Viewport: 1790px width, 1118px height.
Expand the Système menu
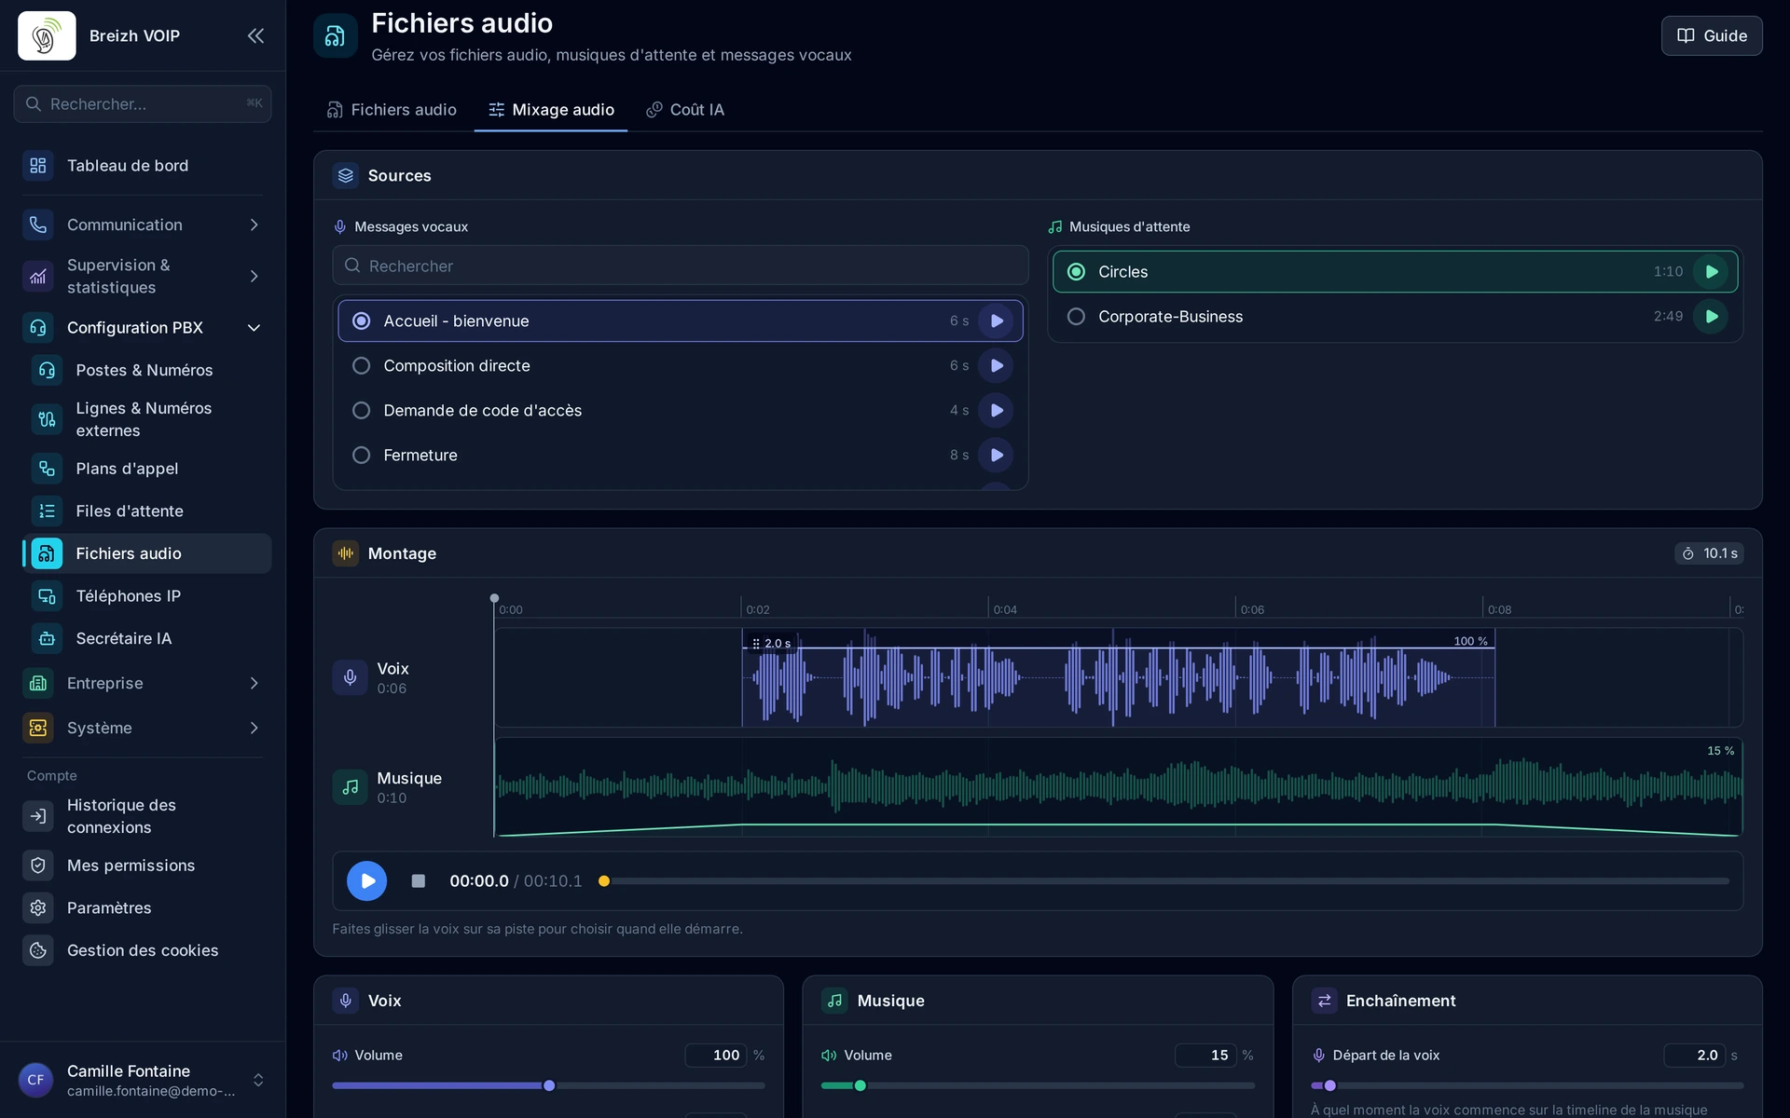[x=143, y=728]
